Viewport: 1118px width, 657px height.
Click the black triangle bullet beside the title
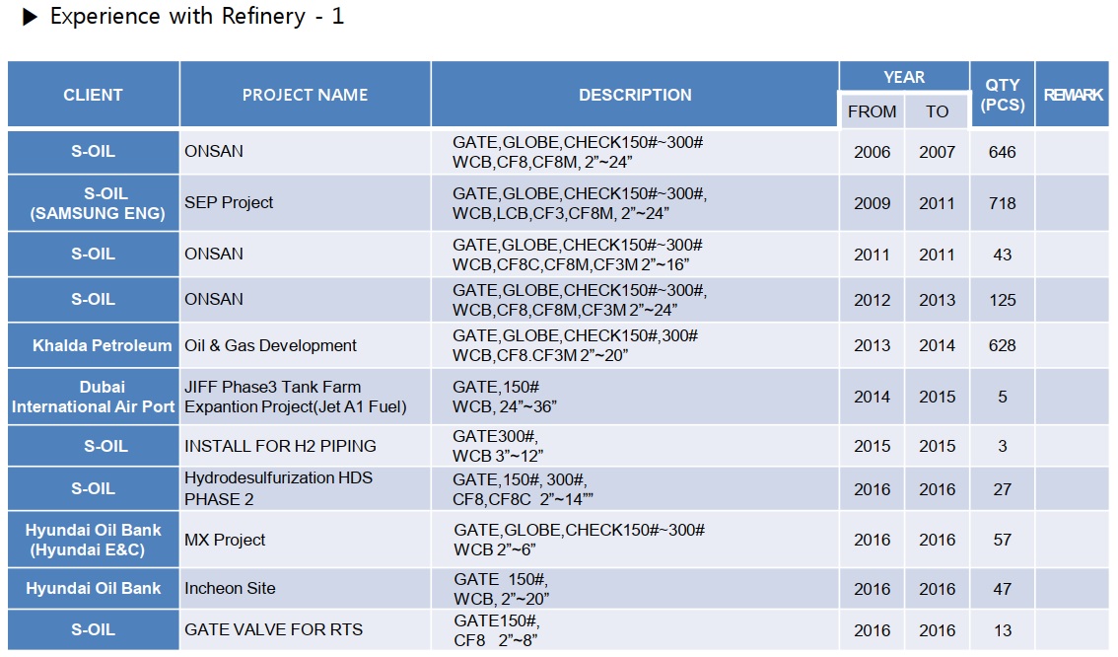(30, 18)
